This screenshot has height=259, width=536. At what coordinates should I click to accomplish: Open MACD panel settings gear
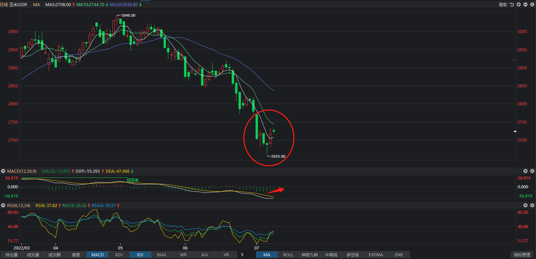[532, 171]
